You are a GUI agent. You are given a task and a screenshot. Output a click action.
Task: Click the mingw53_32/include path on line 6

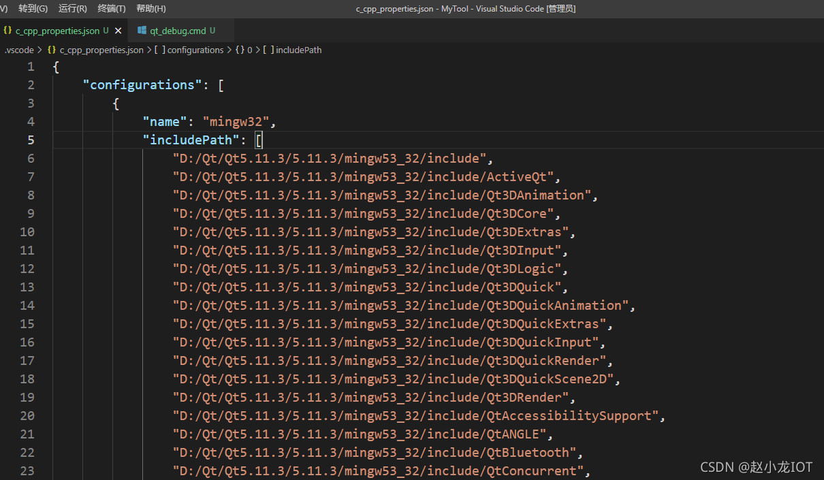pos(330,159)
